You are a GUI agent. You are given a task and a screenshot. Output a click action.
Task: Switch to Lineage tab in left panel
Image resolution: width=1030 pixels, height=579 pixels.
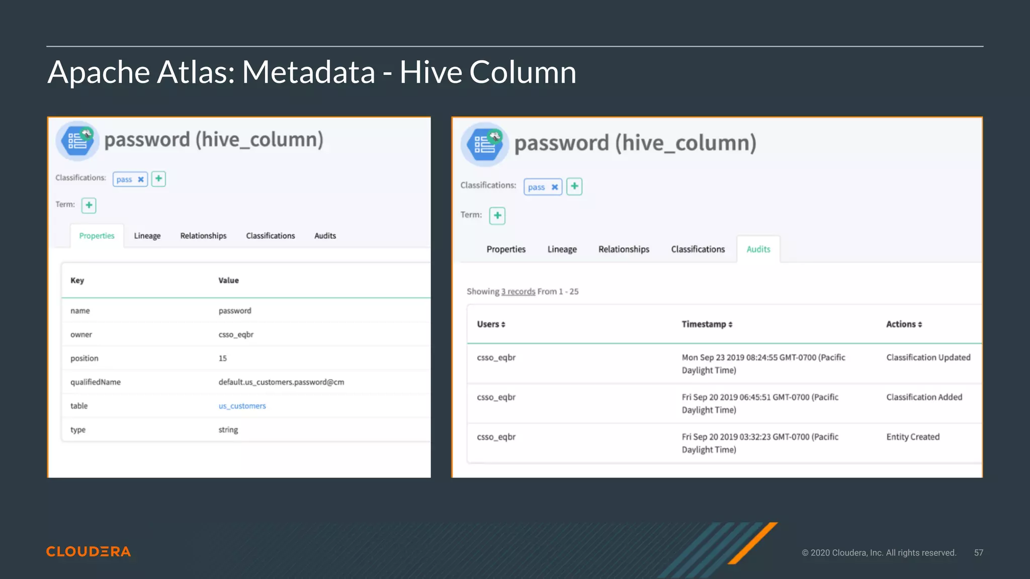(x=147, y=236)
